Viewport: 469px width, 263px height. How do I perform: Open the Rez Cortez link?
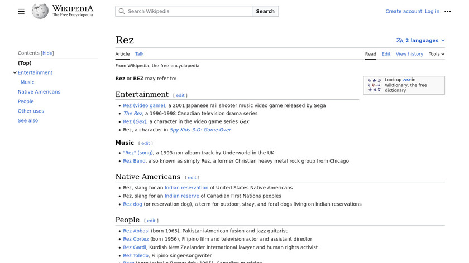(x=136, y=239)
